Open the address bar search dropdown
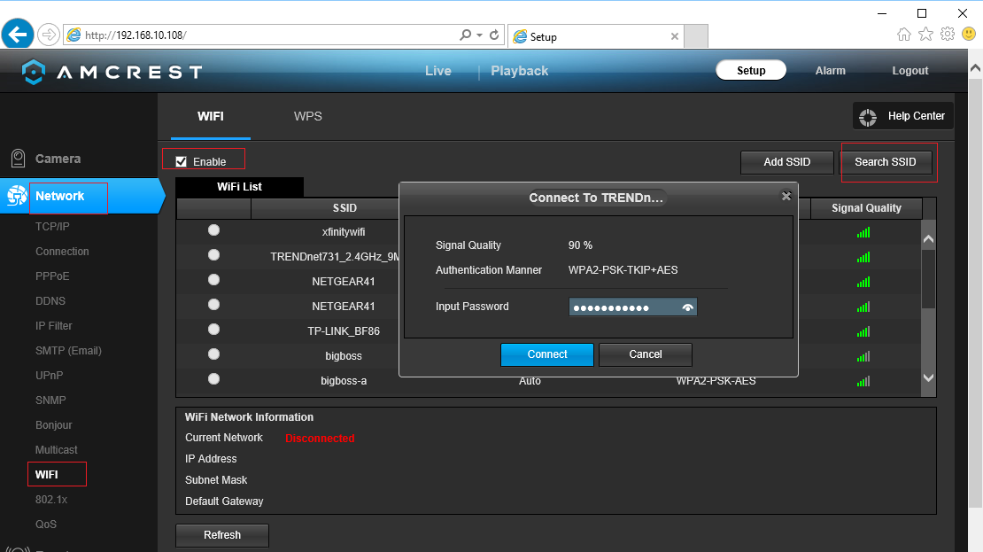The height and width of the screenshot is (552, 983). click(x=479, y=35)
